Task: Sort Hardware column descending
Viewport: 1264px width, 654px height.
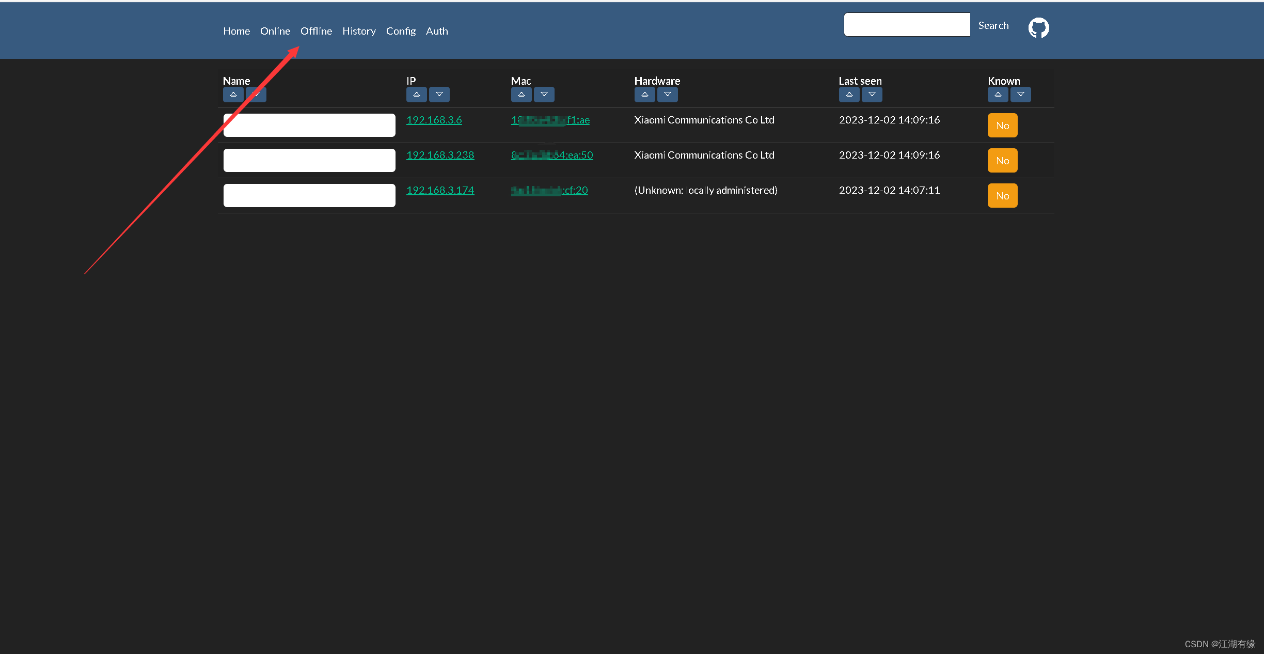Action: point(667,95)
